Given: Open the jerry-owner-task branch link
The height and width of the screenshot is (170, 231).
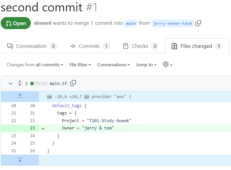Looking at the screenshot, I should (x=172, y=23).
